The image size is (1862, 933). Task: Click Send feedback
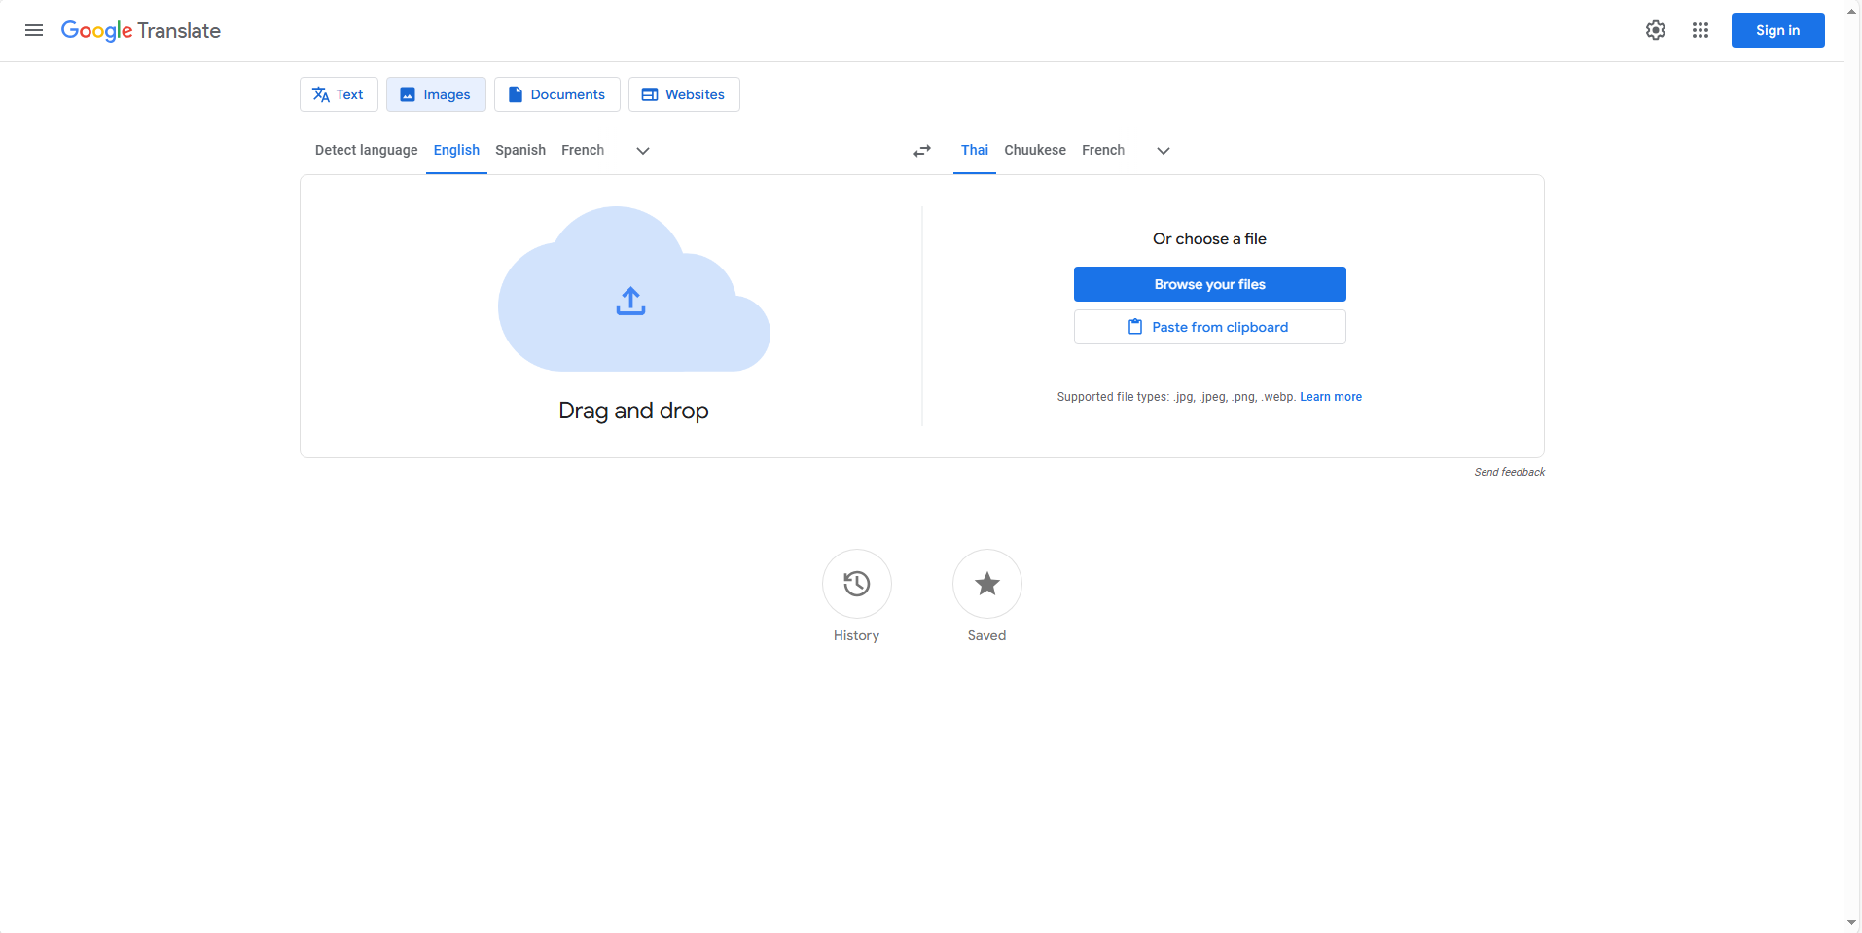(1509, 471)
